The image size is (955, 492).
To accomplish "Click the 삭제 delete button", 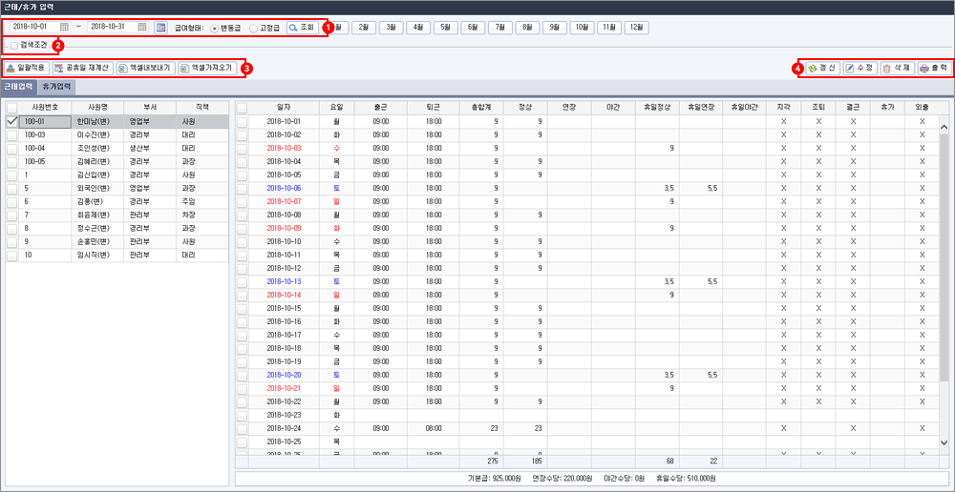I will tap(897, 68).
